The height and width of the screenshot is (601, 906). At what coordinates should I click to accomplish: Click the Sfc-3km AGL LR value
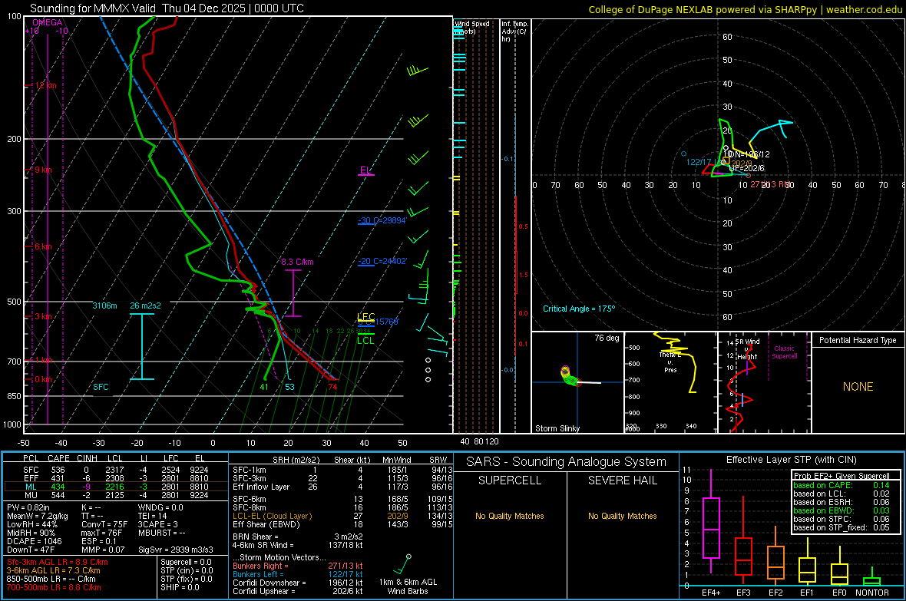58,562
